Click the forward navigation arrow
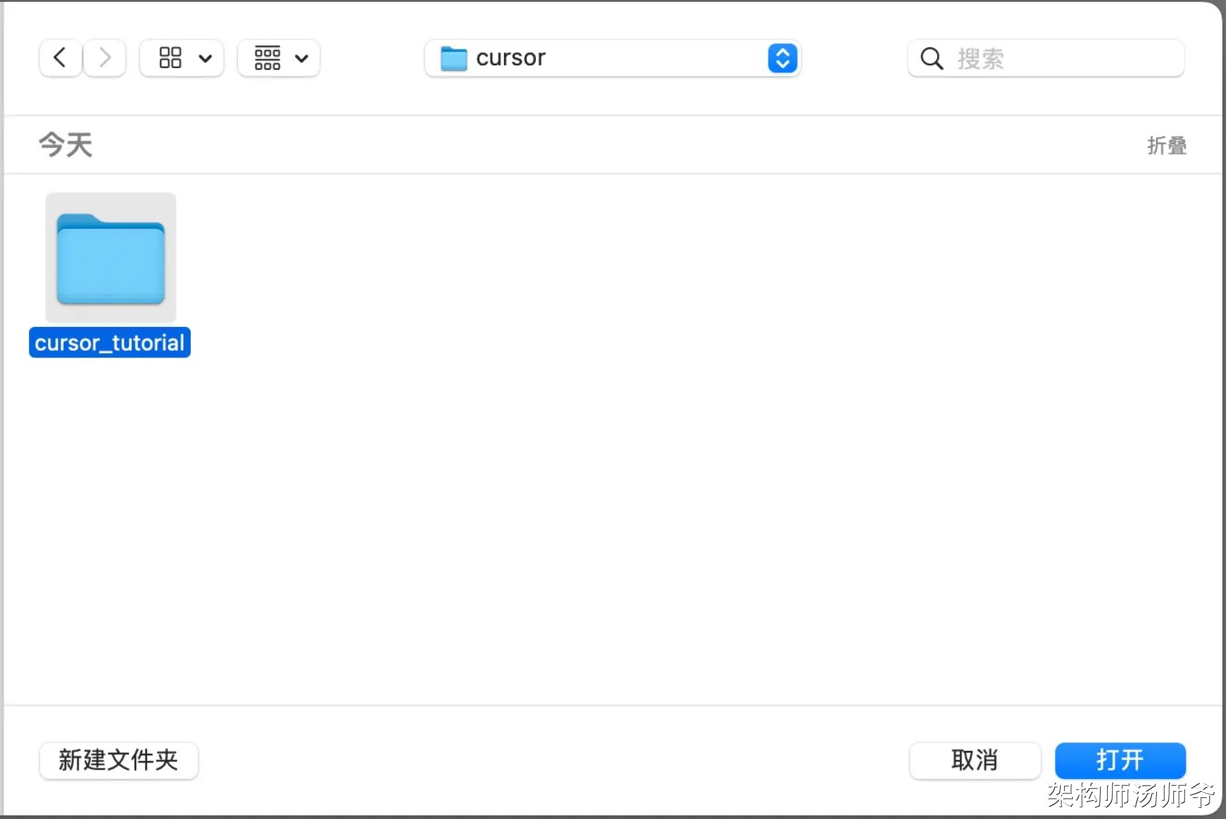1226x819 pixels. 104,57
